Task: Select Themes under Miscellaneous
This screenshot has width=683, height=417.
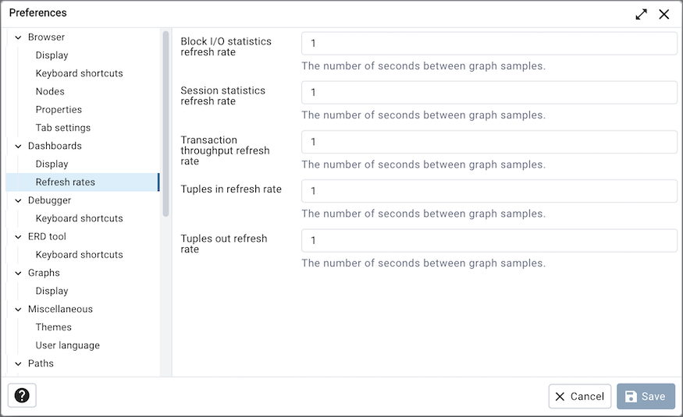Action: (53, 327)
